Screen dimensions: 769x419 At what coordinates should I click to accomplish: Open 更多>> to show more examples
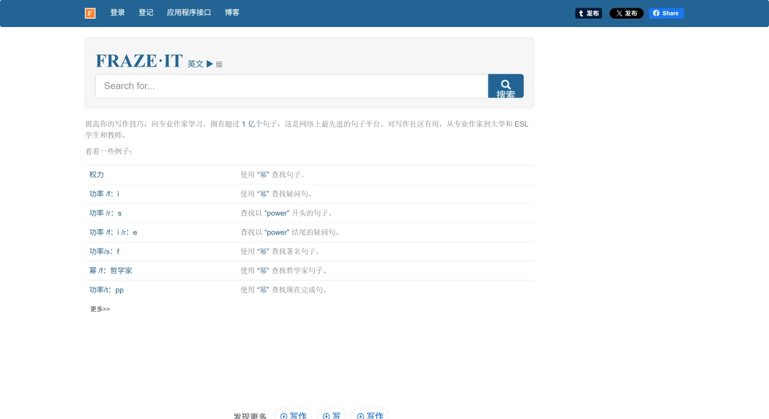click(100, 309)
